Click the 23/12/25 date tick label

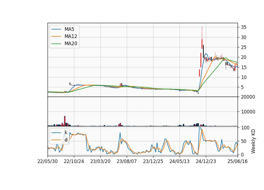[x=153, y=161]
